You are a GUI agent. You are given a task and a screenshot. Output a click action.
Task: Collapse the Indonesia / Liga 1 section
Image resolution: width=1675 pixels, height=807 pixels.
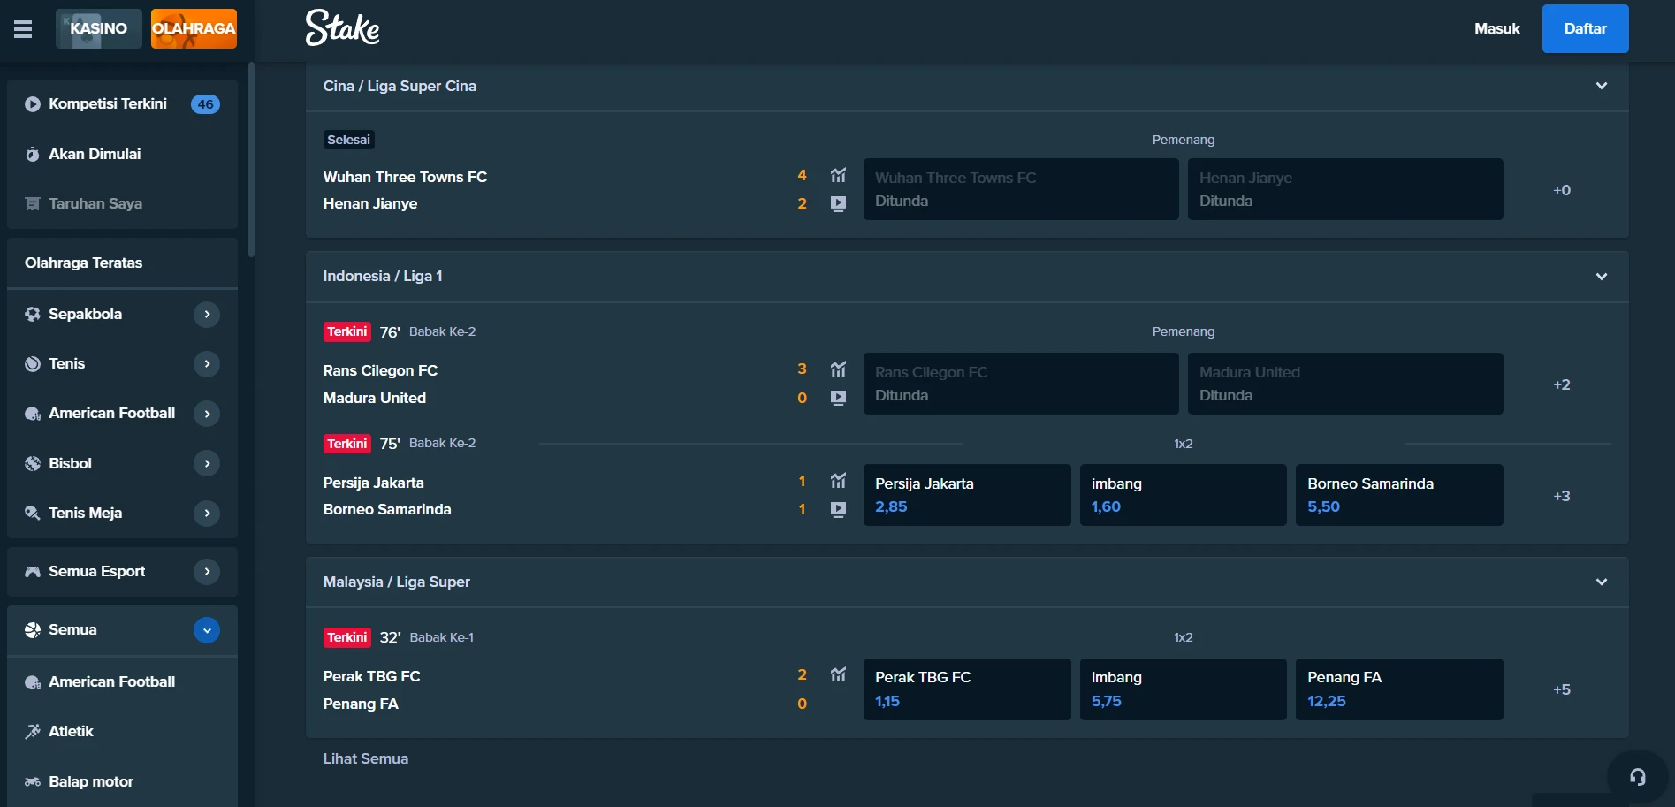1601,277
